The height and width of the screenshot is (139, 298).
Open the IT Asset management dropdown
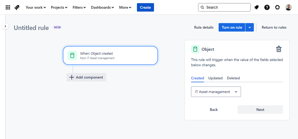tap(216, 92)
